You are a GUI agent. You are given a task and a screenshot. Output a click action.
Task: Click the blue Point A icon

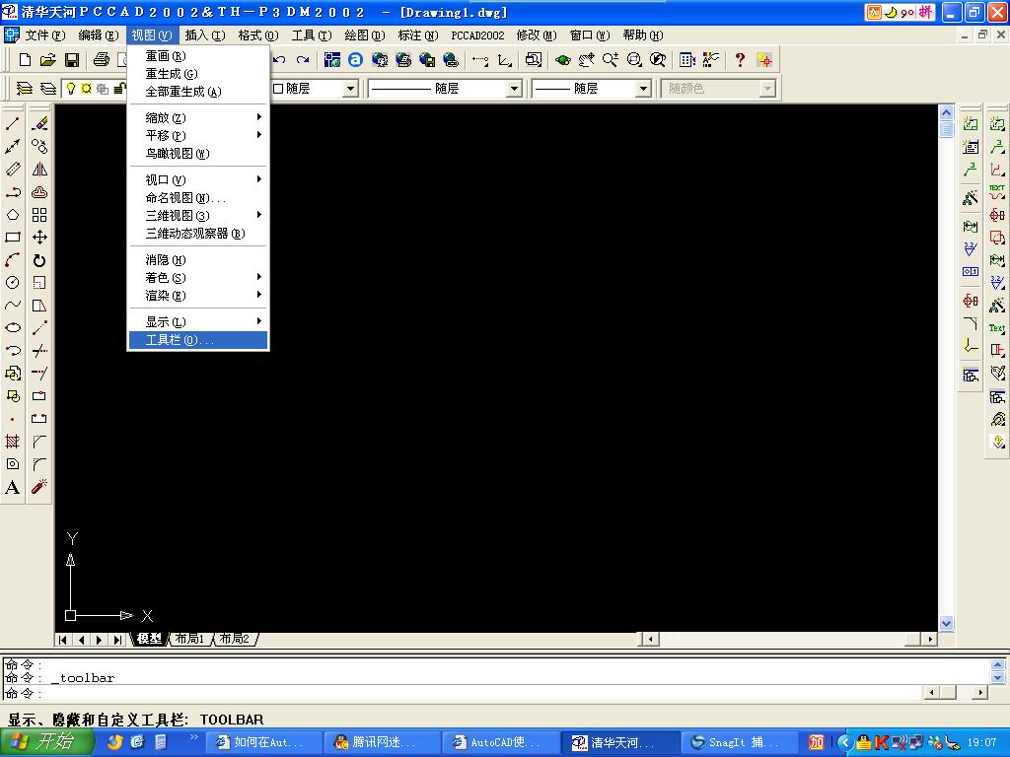click(355, 60)
